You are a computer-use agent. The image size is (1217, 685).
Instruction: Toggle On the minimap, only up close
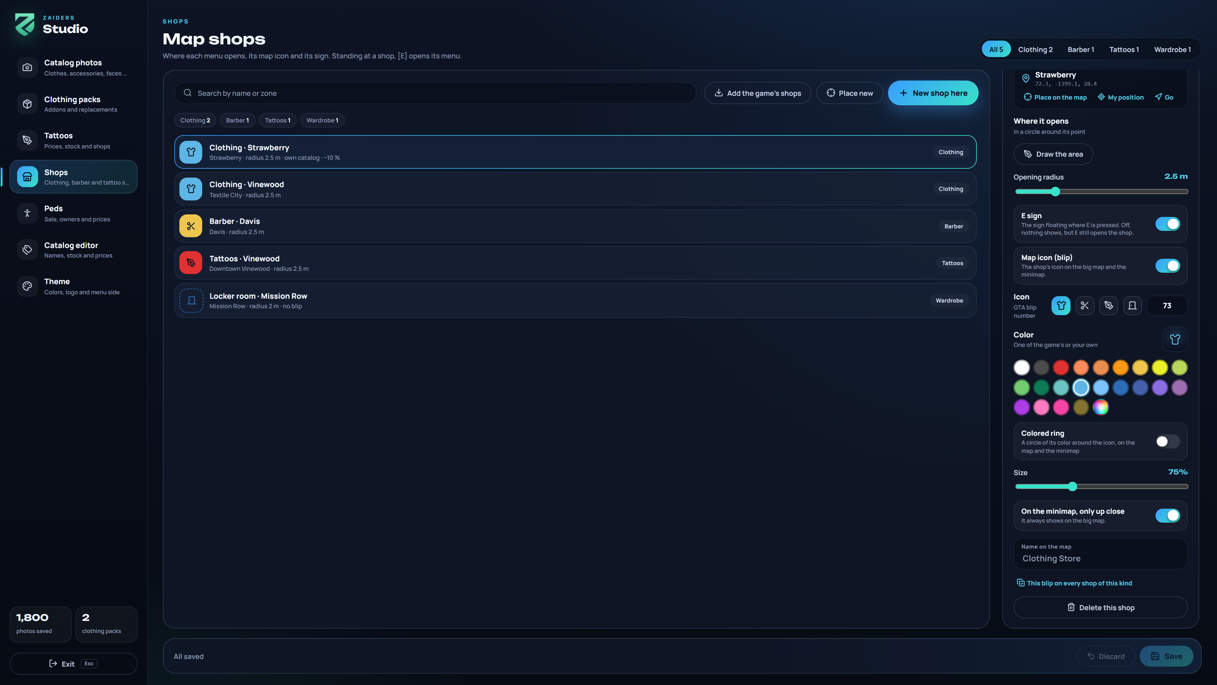(x=1167, y=515)
